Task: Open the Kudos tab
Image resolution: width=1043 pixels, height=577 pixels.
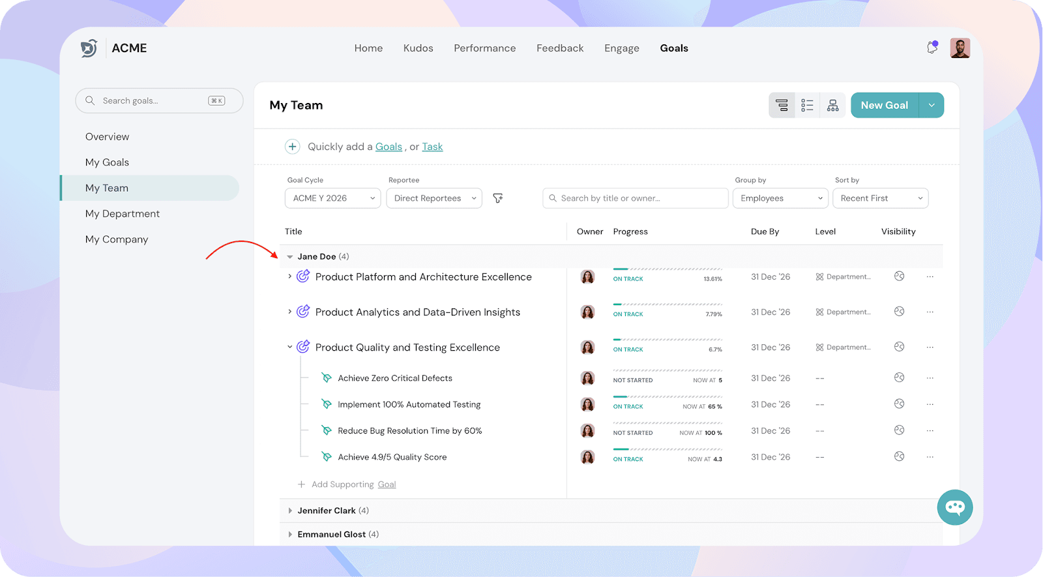Action: [x=418, y=48]
